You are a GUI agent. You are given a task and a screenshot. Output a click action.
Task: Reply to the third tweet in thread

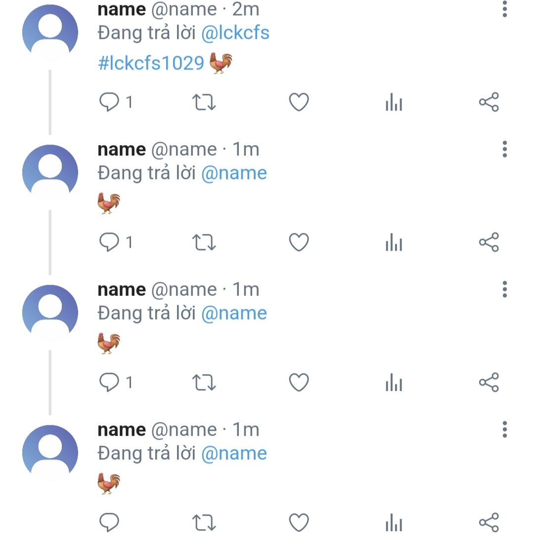click(x=109, y=383)
